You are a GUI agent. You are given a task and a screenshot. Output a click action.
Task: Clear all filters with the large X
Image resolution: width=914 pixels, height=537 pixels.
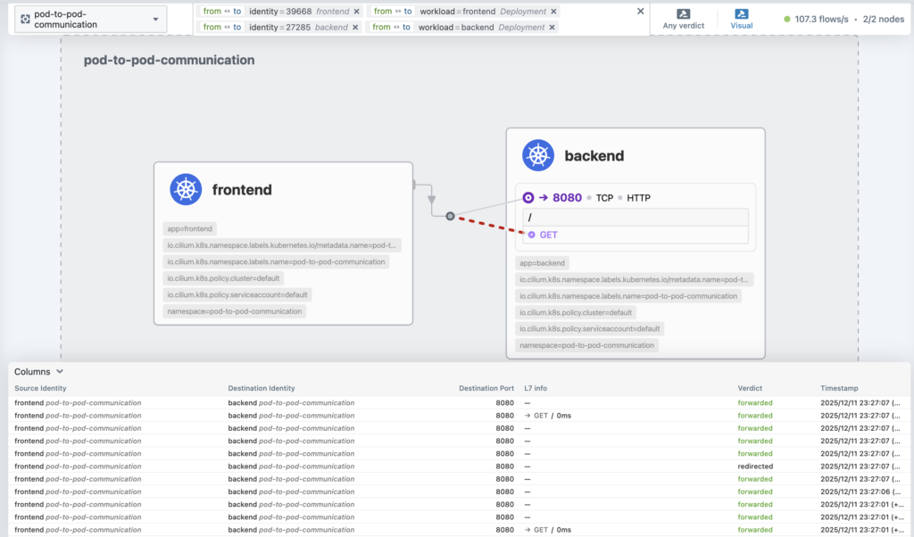click(x=640, y=12)
